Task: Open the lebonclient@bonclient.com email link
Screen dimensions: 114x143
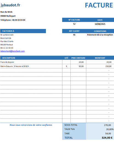Action: tap(13, 51)
